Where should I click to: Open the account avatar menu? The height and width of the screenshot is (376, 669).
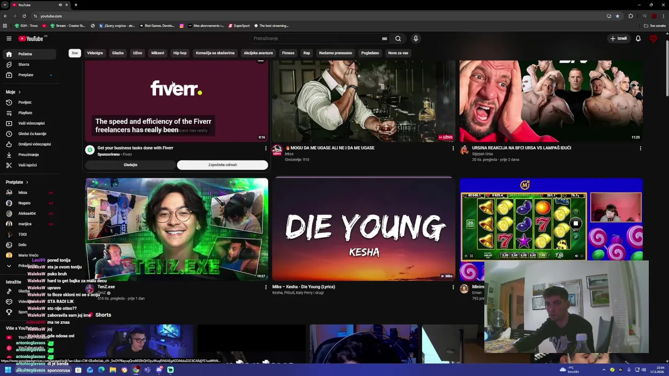click(x=653, y=38)
